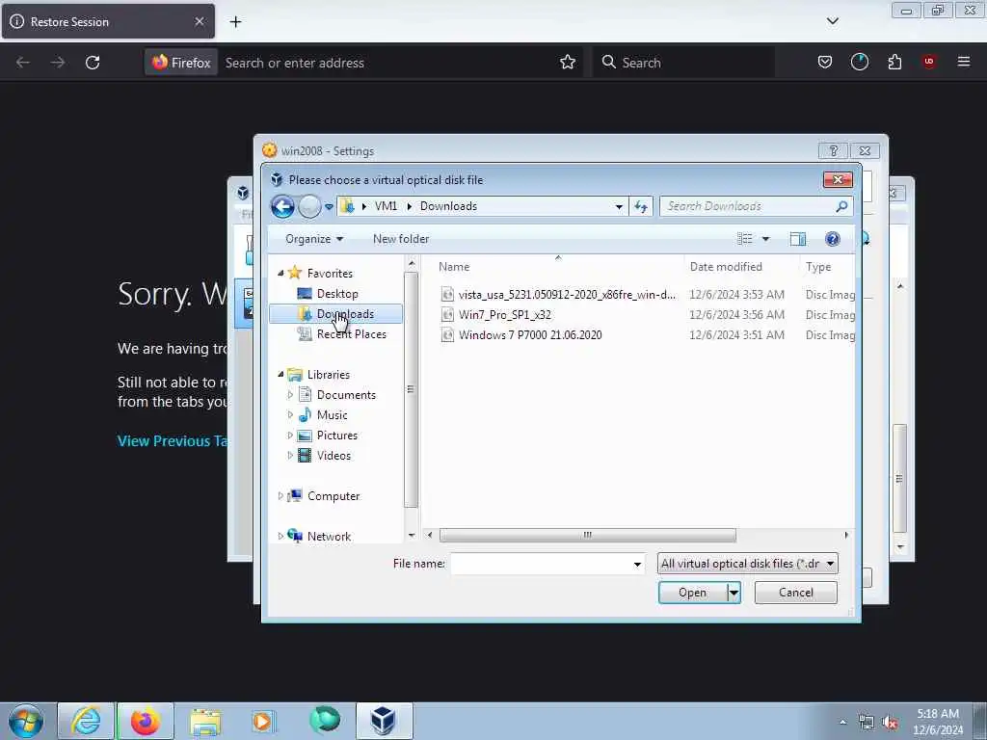
Task: Open the Pocket icon in Firefox toolbar
Action: point(825,62)
